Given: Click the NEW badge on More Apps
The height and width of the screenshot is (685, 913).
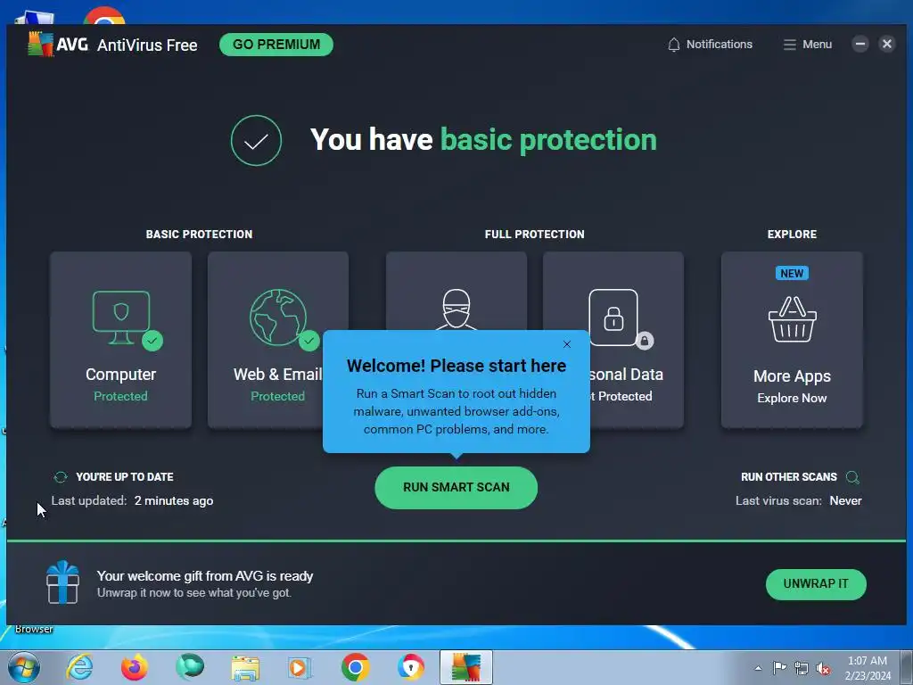Looking at the screenshot, I should tap(792, 273).
